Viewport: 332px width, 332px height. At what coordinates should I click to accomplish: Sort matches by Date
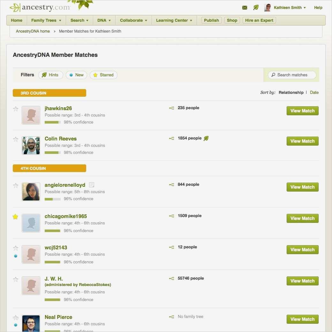[314, 92]
